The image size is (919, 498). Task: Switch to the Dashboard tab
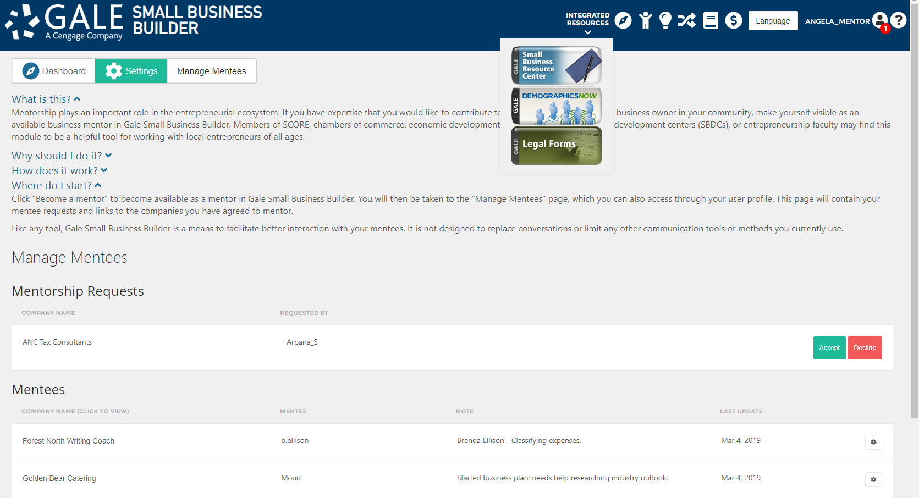pyautogui.click(x=54, y=71)
